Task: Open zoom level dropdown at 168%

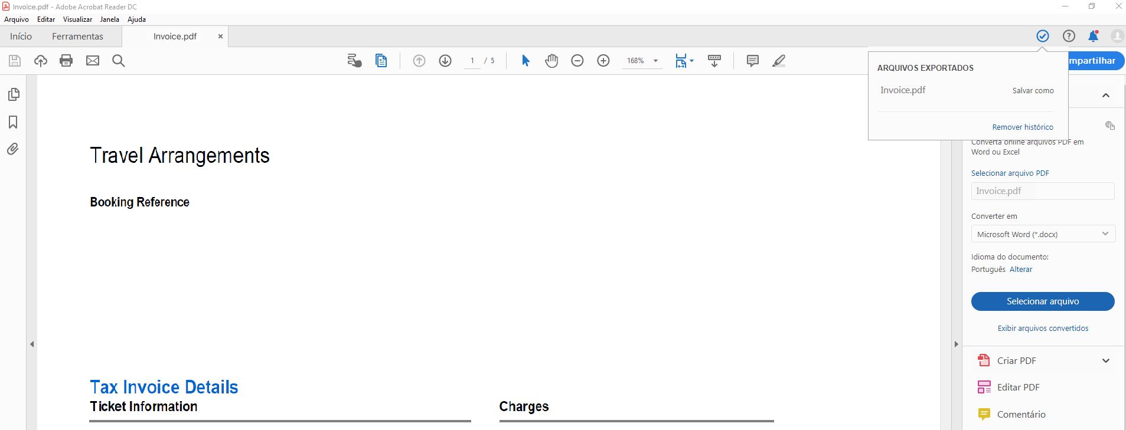Action: pos(655,61)
